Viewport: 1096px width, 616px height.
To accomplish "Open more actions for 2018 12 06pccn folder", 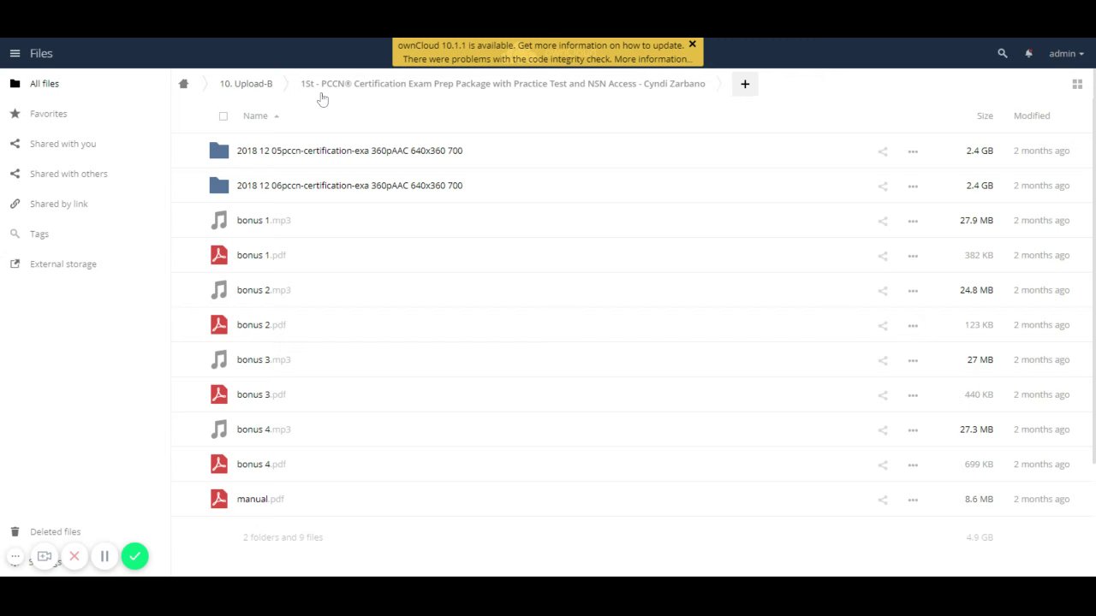I will [913, 186].
